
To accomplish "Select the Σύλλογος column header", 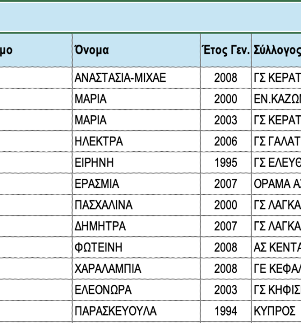I will coord(276,50).
